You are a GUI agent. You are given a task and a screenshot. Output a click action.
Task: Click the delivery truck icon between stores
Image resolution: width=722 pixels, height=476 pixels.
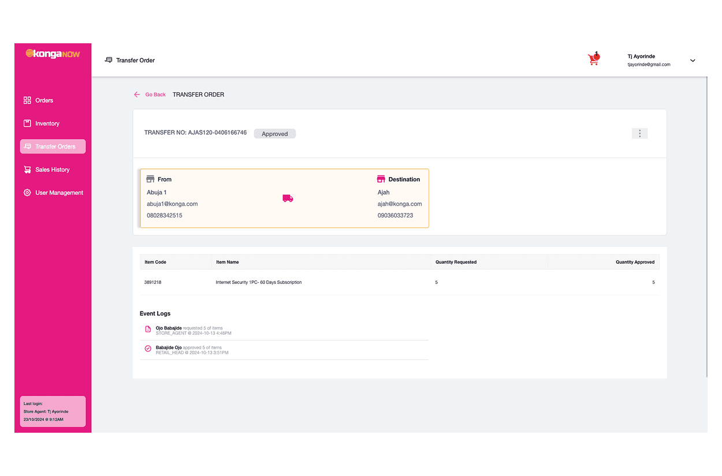288,198
